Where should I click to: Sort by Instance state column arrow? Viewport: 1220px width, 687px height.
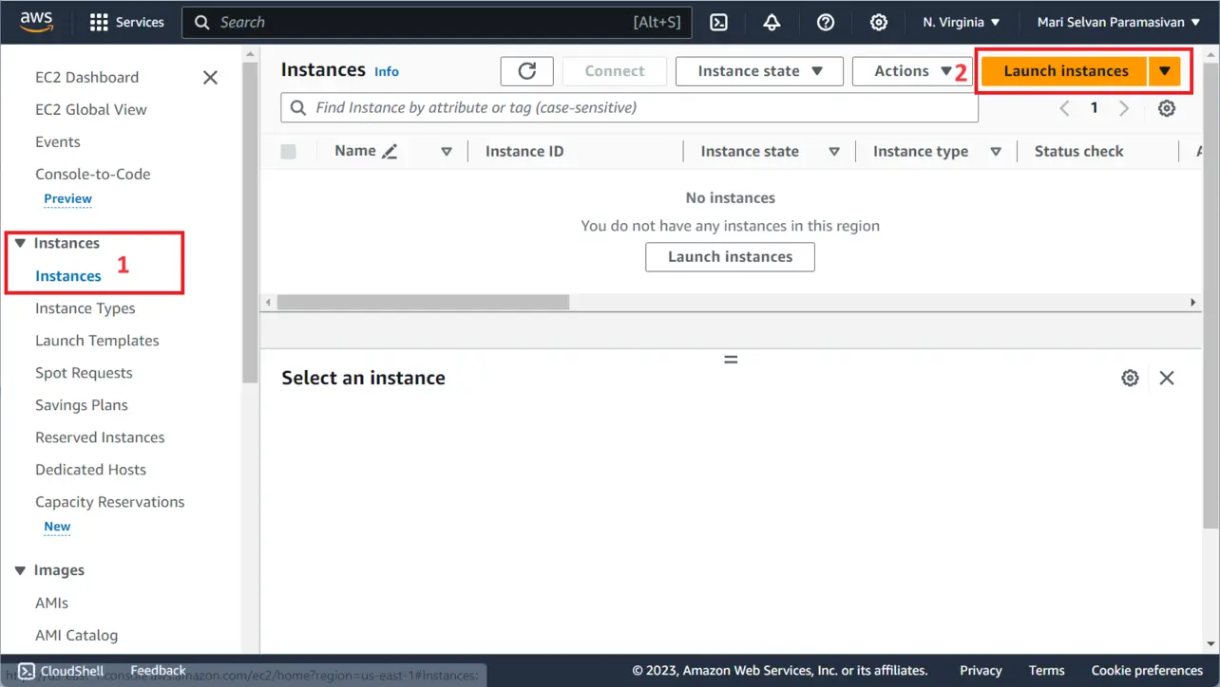tap(834, 152)
